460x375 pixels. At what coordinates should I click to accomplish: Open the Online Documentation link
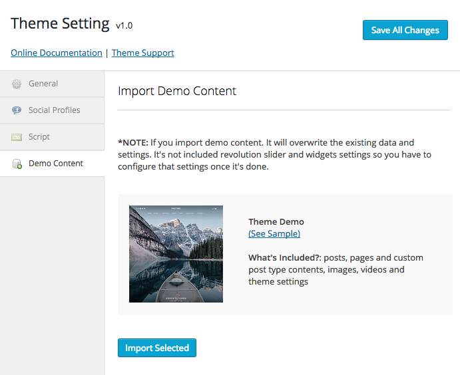[x=57, y=53]
